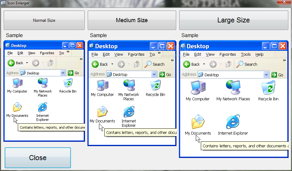Click the tooltip text in the large sample
Screen dimensions: 292x171
pos(245,146)
